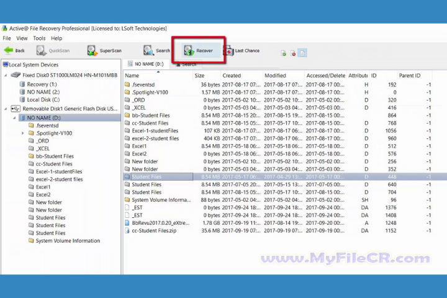
Task: Select Removable Disk1 Generic Flash Disk
Action: pos(64,109)
